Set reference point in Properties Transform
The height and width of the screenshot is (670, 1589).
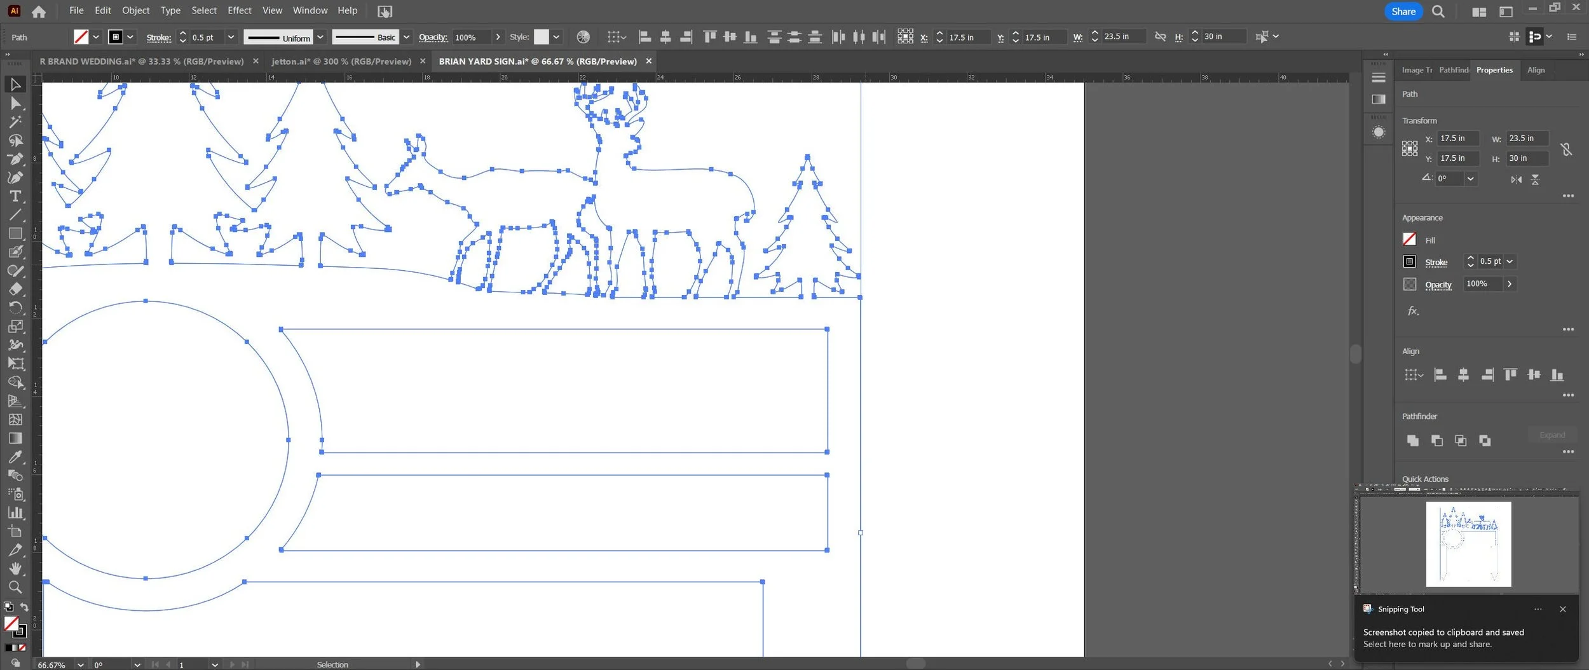(1410, 149)
